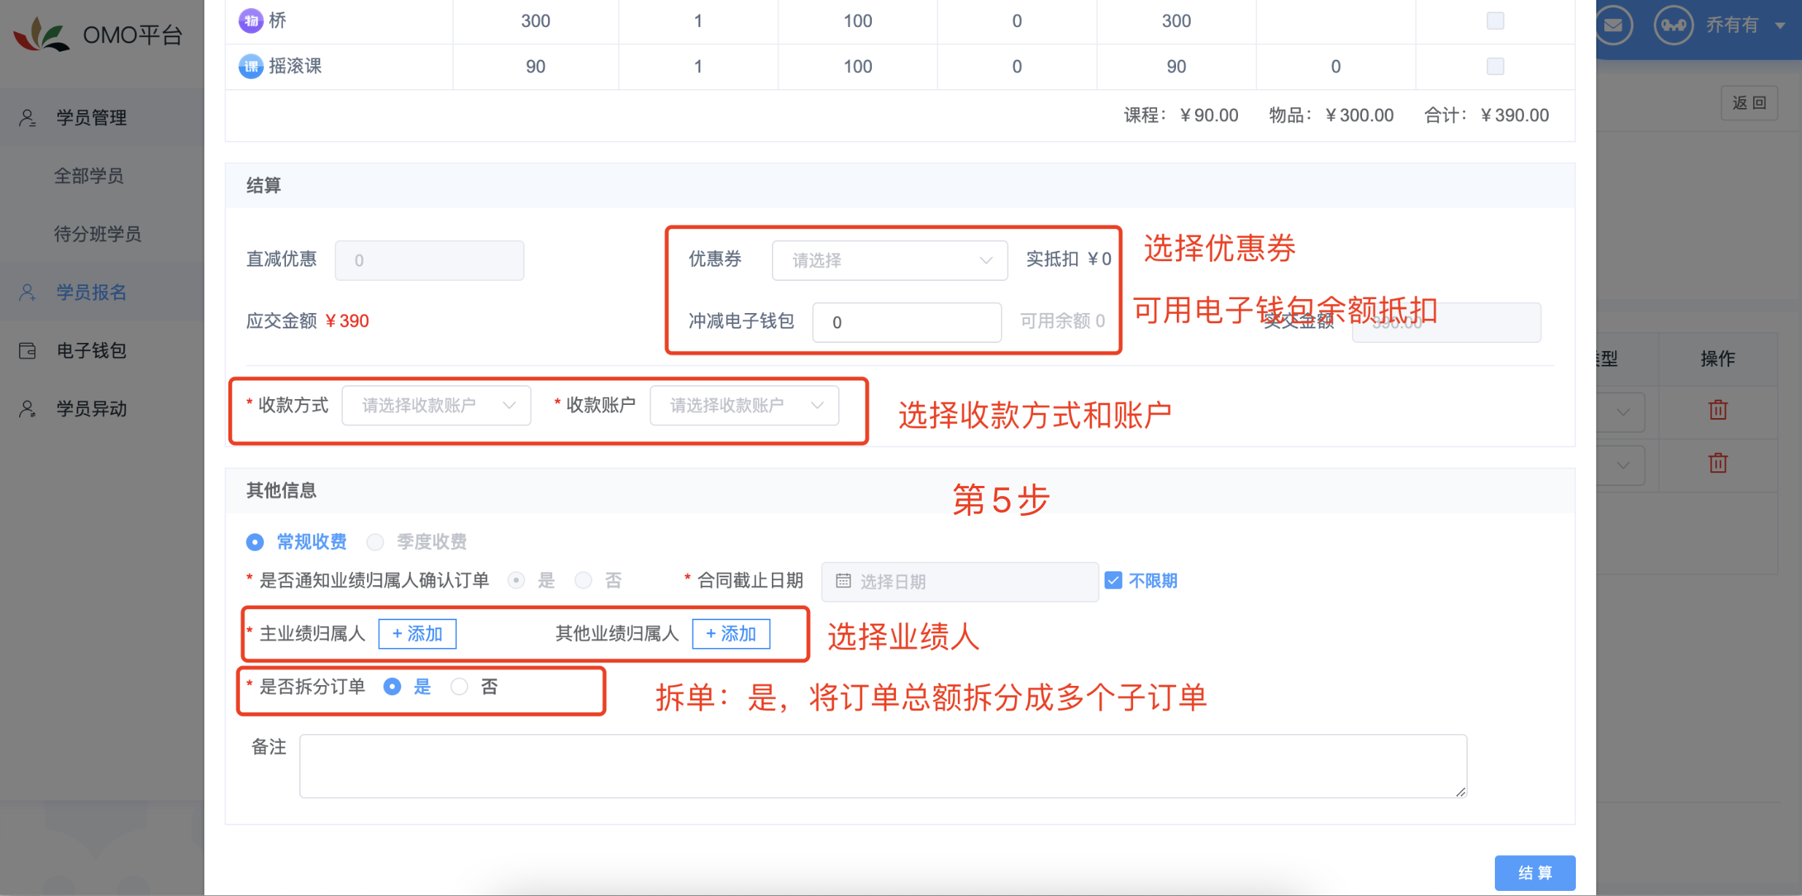Click the 实抵扣 ¥0 text
Viewport: 1802px width, 896px height.
1068,259
